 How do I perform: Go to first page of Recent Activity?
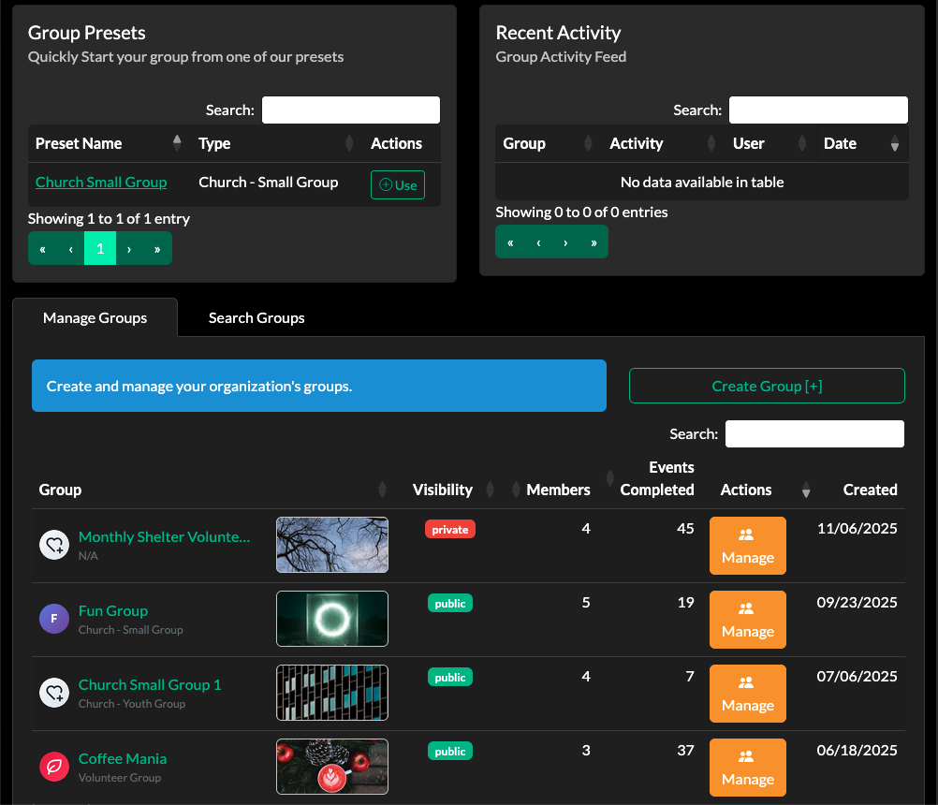pyautogui.click(x=510, y=242)
